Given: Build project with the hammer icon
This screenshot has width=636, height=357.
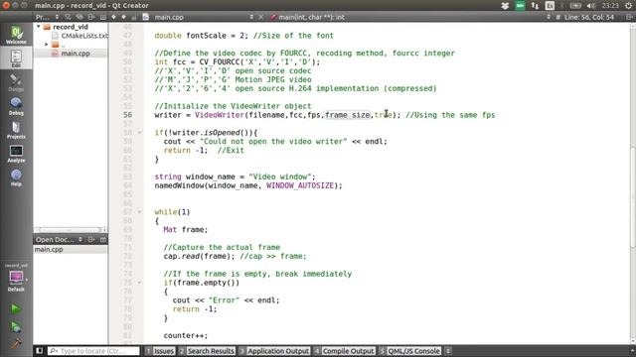Looking at the screenshot, I should [x=16, y=343].
